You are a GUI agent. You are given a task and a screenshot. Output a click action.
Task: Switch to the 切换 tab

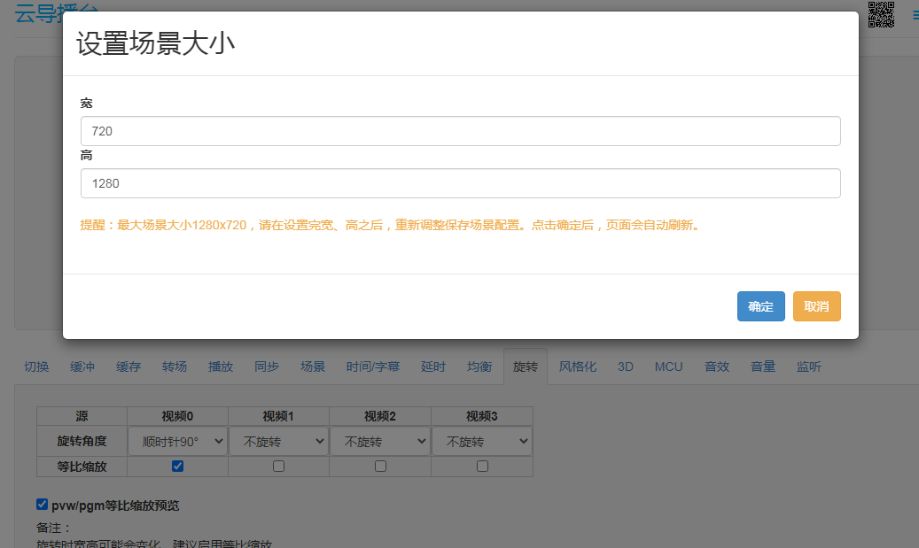36,367
